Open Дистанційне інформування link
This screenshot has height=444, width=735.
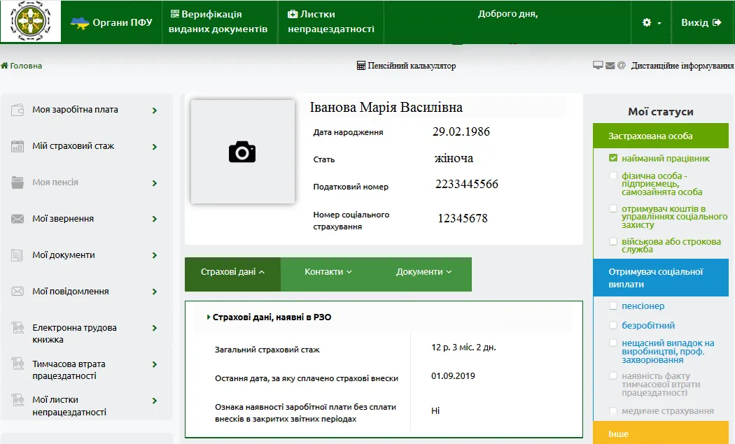pos(682,66)
